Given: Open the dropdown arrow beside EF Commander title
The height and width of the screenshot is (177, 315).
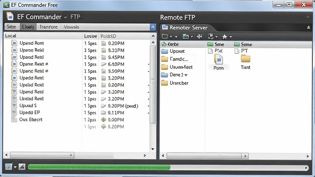Looking at the screenshot, I should tap(65, 17).
